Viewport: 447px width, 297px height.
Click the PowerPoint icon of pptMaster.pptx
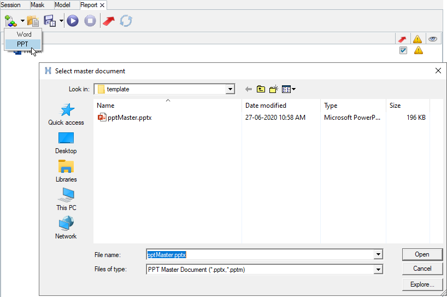[102, 117]
